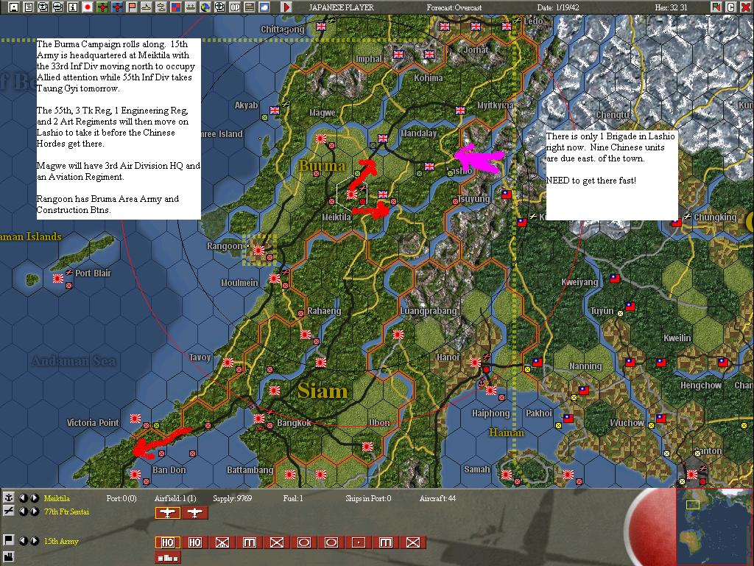Select the second fighter plane unit tile
Viewport: 754px width, 566px height.
(194, 513)
